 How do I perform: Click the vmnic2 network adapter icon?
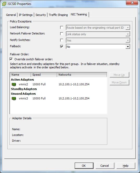[14, 85]
